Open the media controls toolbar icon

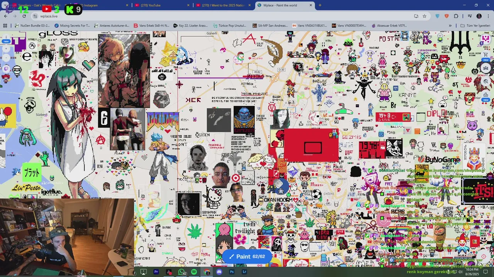point(470,16)
